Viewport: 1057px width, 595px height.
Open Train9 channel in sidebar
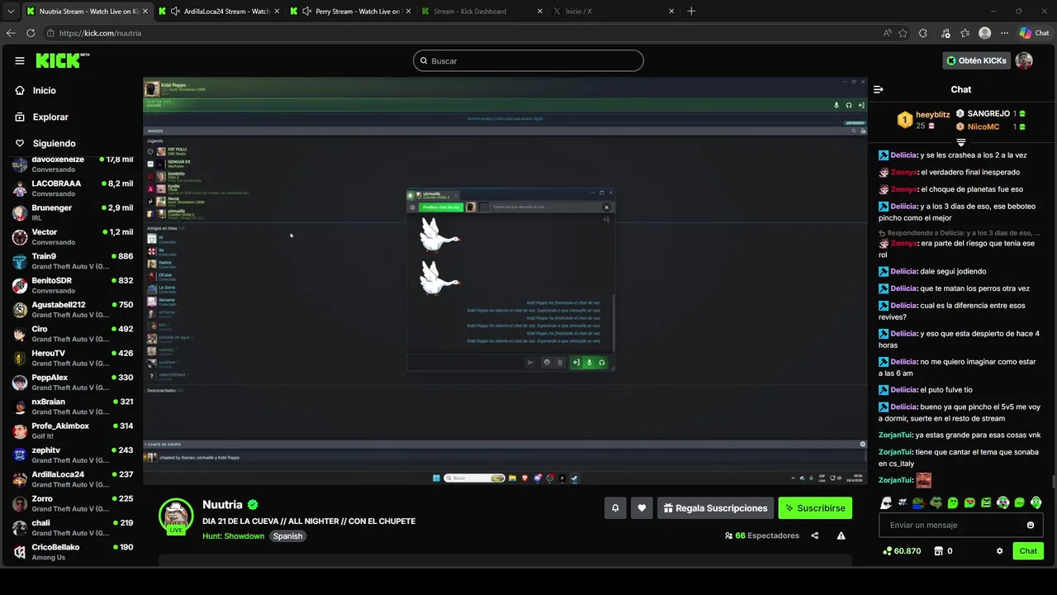coord(73,261)
